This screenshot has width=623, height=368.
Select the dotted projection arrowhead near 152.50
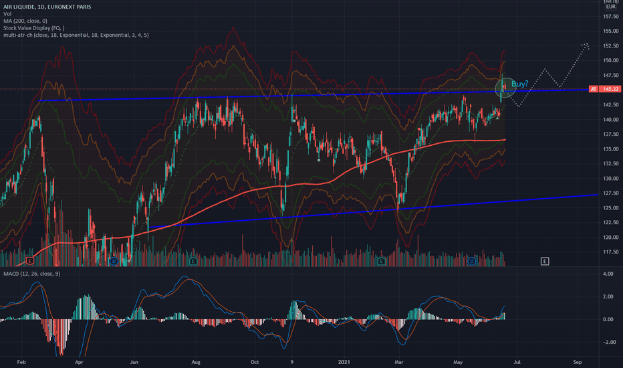pos(586,45)
